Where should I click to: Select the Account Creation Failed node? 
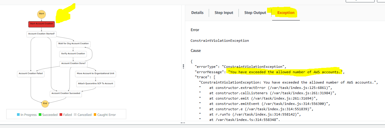click(x=31, y=73)
